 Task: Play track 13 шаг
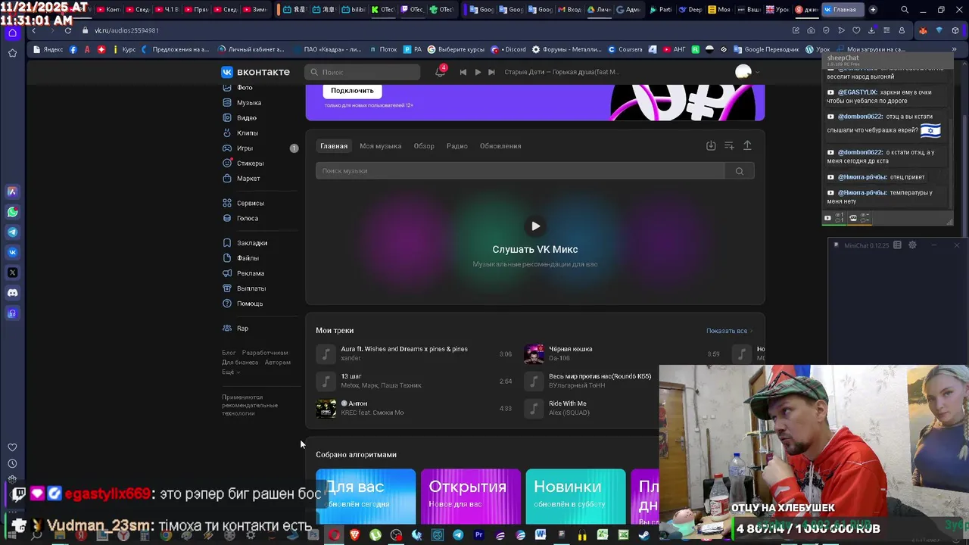tap(326, 381)
